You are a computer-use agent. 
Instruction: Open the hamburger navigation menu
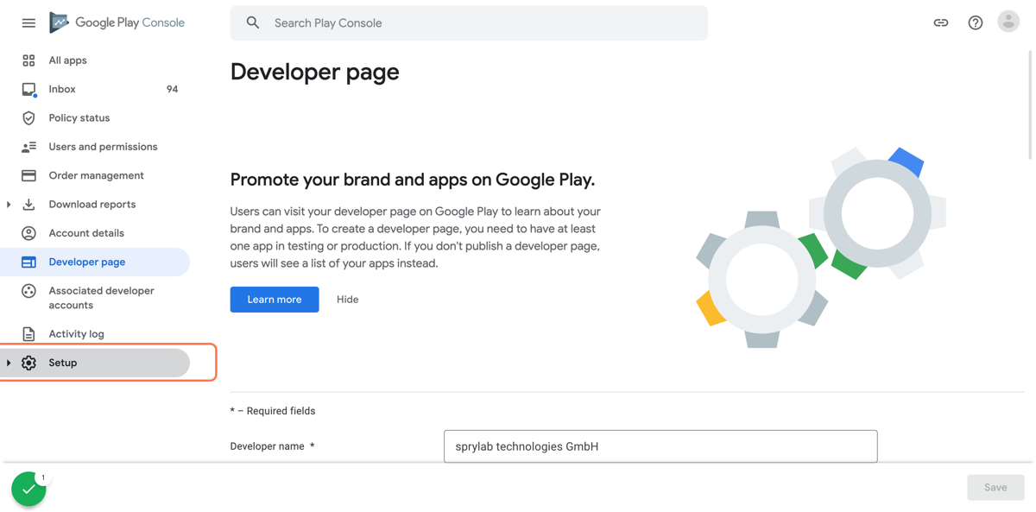click(x=28, y=23)
